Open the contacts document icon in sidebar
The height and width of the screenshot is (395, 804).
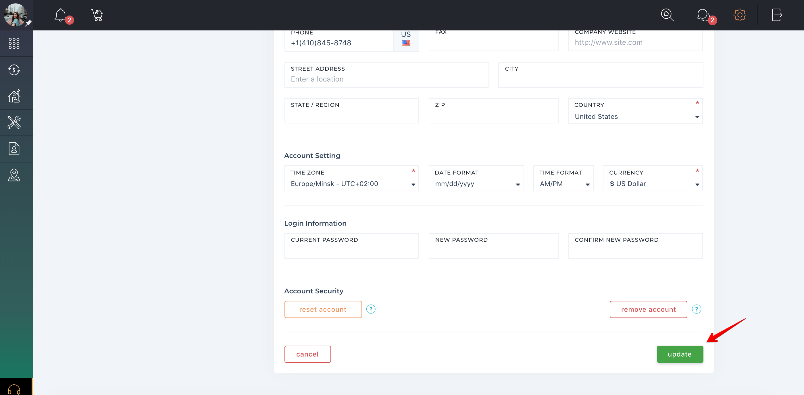click(x=14, y=149)
